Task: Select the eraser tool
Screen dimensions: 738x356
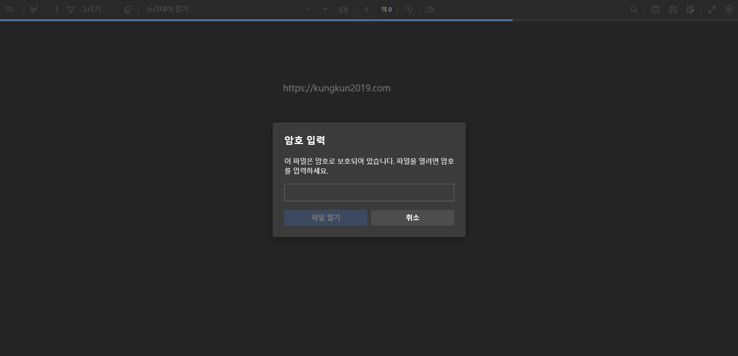Action: 128,9
